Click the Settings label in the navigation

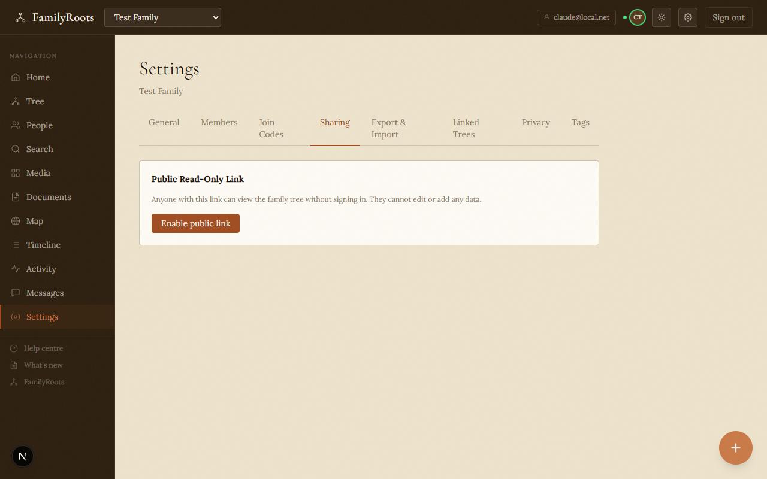pos(42,317)
